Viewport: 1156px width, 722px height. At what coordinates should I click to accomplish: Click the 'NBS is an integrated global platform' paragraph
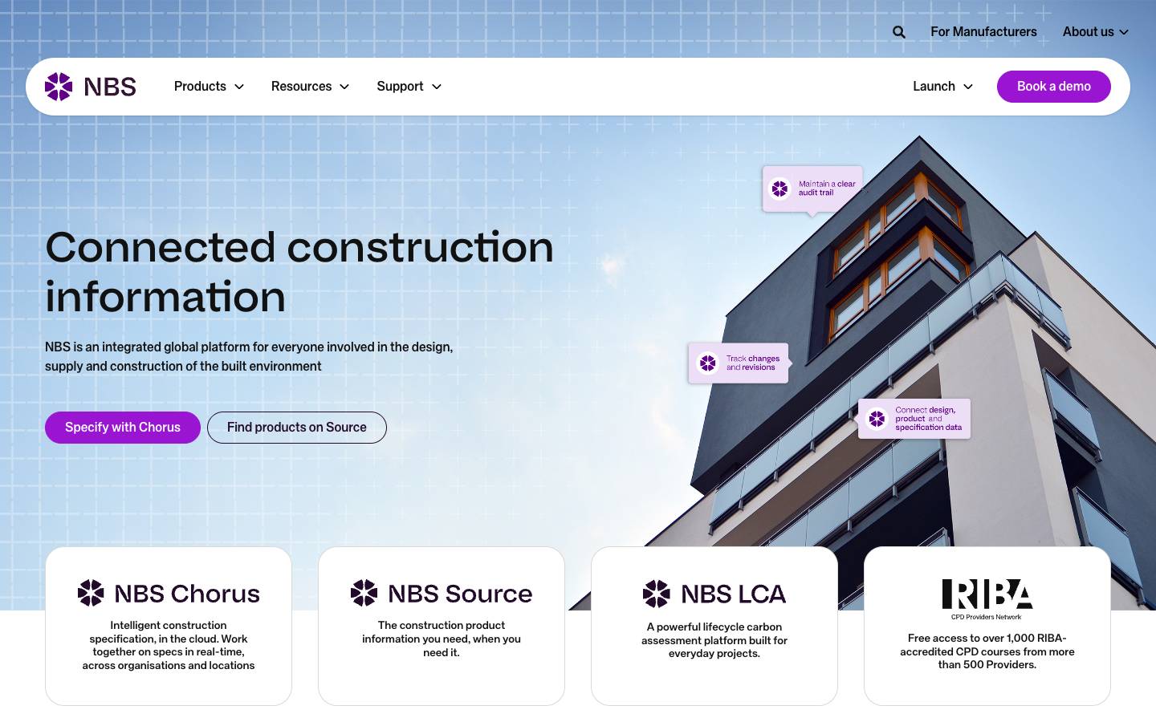click(x=249, y=357)
